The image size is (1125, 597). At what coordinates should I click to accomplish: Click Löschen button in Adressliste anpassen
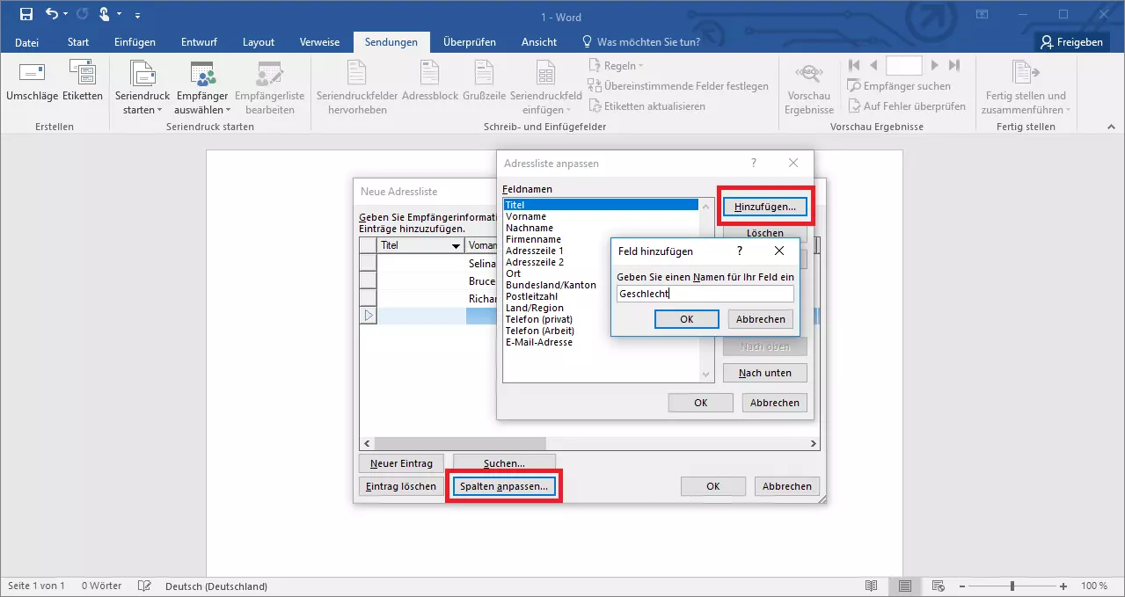(x=765, y=232)
